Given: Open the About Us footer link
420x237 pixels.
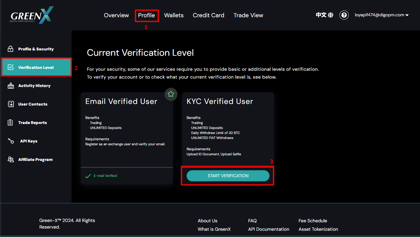Looking at the screenshot, I should [x=207, y=221].
